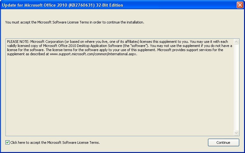Image resolution: width=245 pixels, height=153 pixels.
Task: Close the Office 2010 update dialog
Action: (x=240, y=5)
